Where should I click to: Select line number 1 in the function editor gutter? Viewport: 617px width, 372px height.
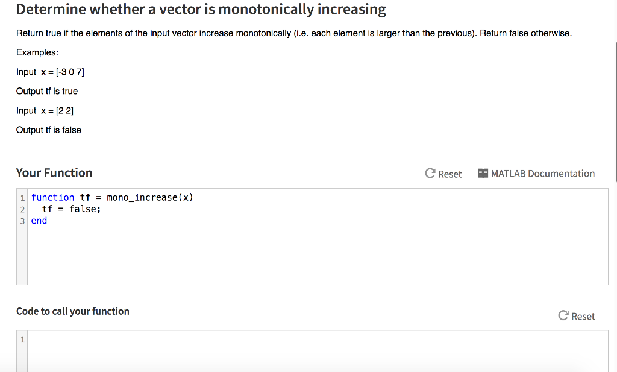tap(22, 198)
